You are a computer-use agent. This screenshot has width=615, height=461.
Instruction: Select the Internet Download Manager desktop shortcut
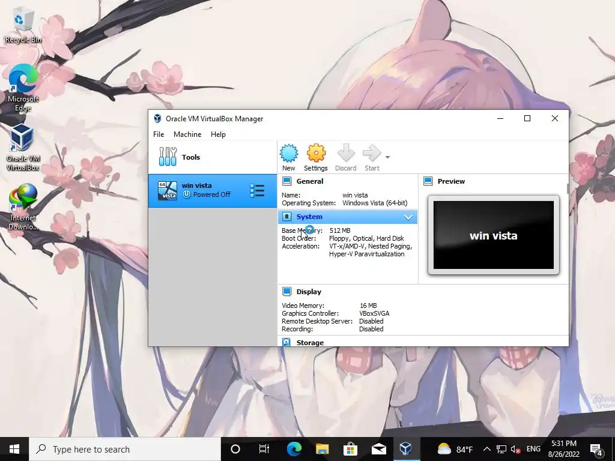[x=23, y=207]
